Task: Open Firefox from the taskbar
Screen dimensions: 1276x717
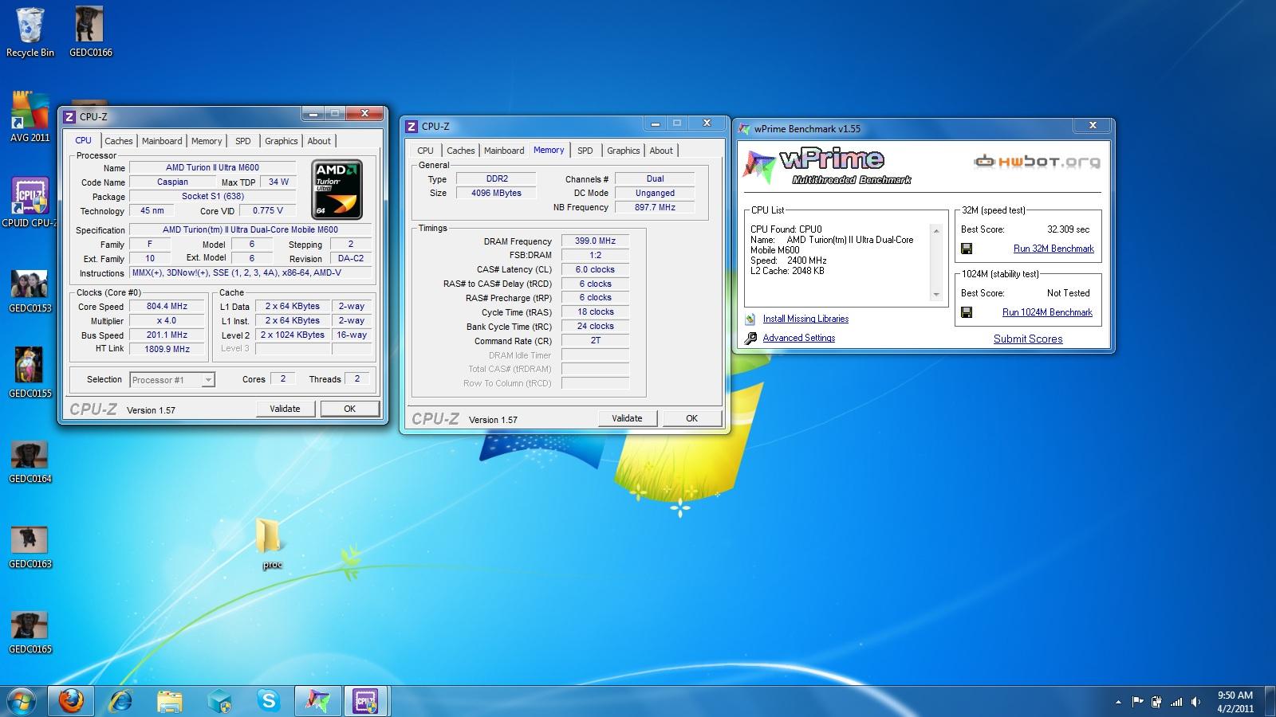Action: 71,701
